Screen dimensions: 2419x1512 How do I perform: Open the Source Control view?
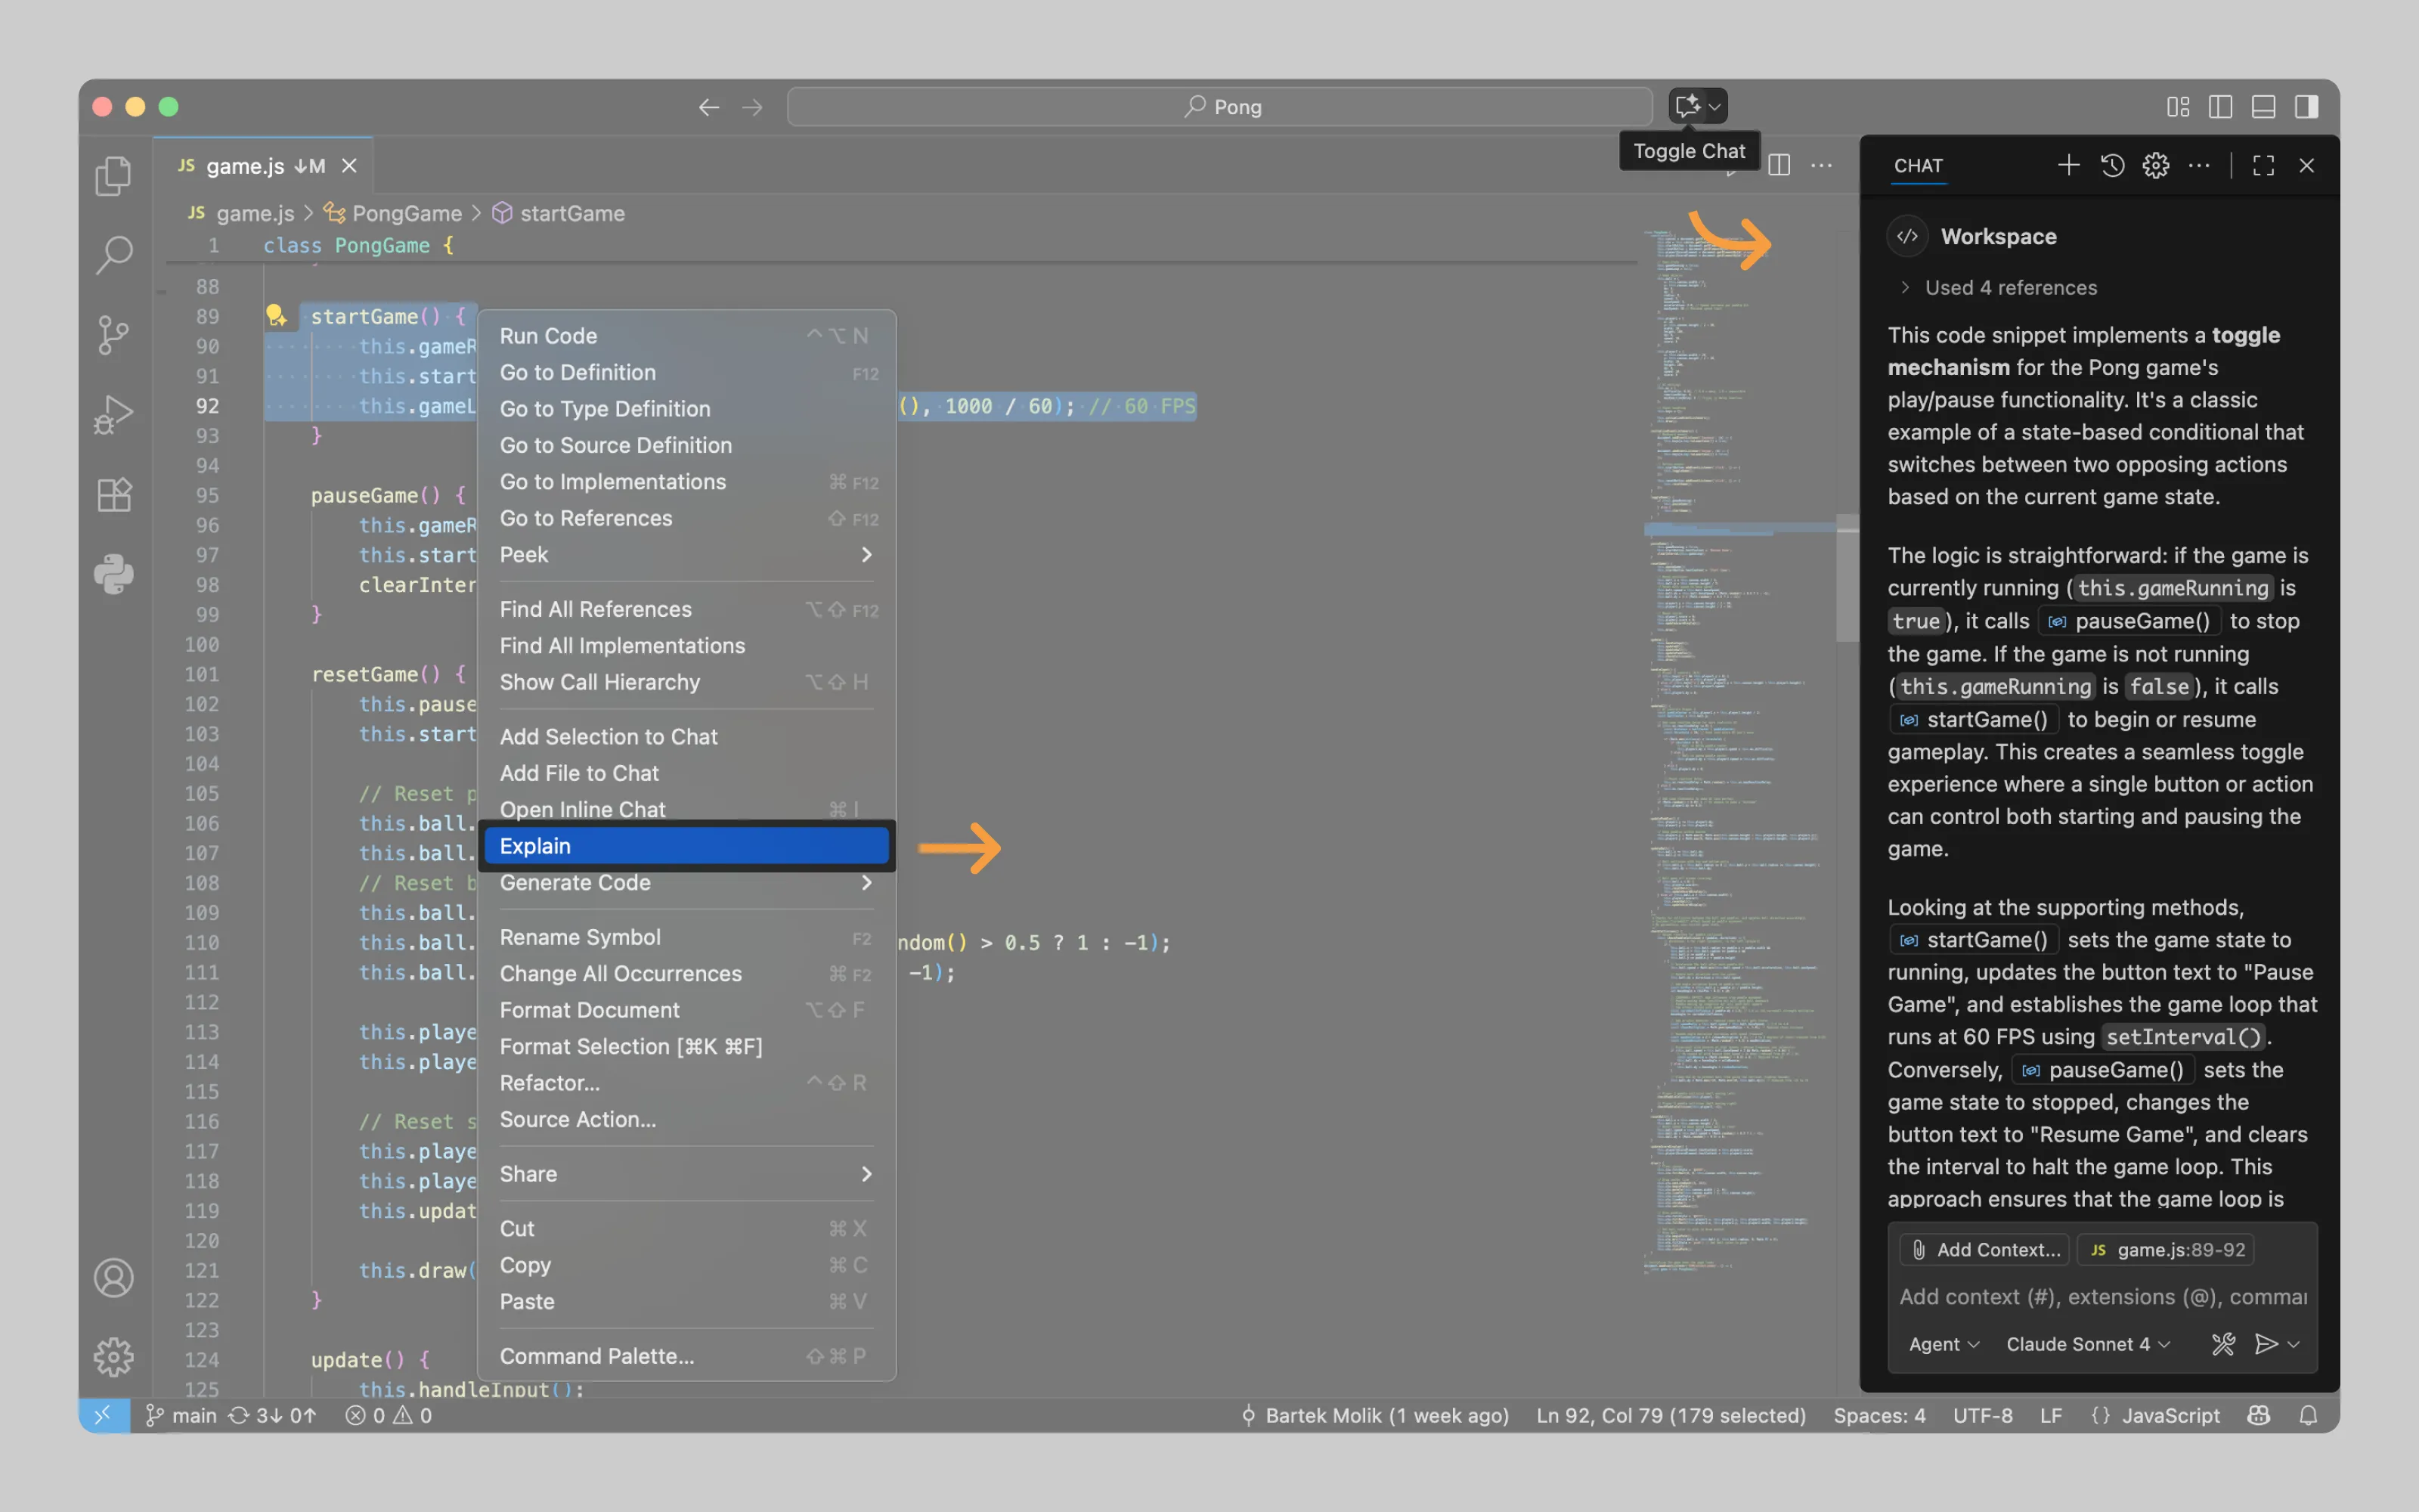click(113, 335)
